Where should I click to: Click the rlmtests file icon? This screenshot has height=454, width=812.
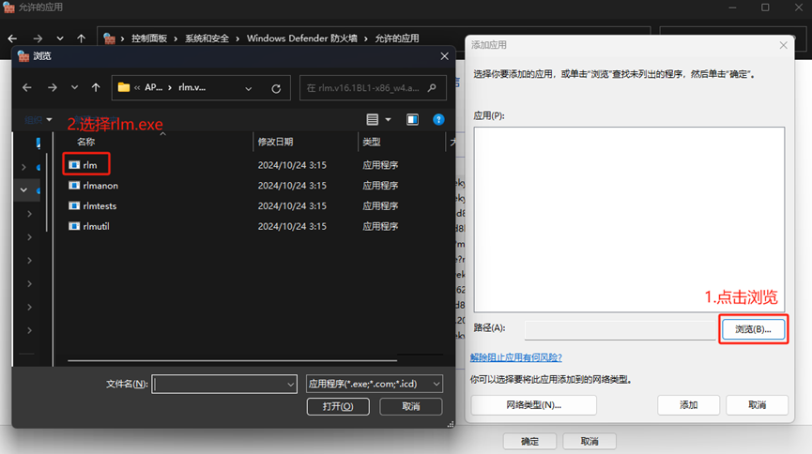[x=74, y=206]
